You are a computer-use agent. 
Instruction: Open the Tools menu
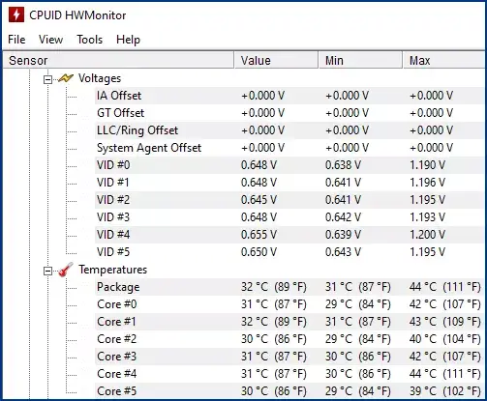point(90,40)
